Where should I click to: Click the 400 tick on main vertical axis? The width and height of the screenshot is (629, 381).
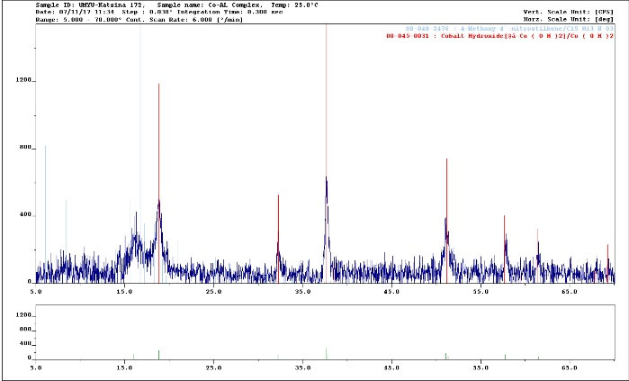(25, 215)
